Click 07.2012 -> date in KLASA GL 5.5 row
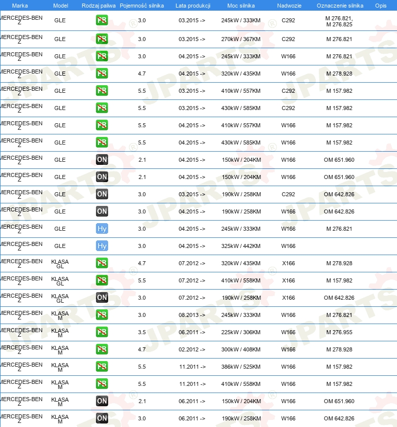The width and height of the screenshot is (397, 427). point(192,280)
